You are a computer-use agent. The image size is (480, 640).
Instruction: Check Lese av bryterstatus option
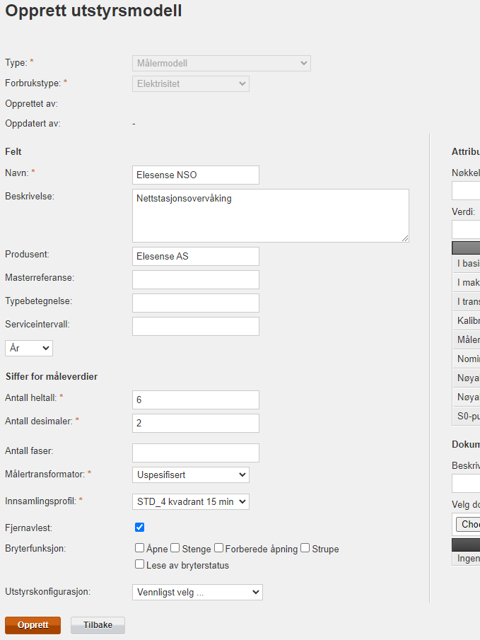pos(140,564)
